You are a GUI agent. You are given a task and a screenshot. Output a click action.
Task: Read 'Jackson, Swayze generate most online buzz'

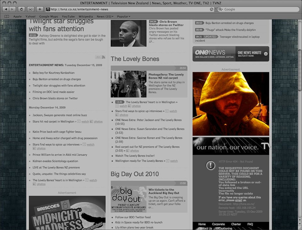coord(60,115)
